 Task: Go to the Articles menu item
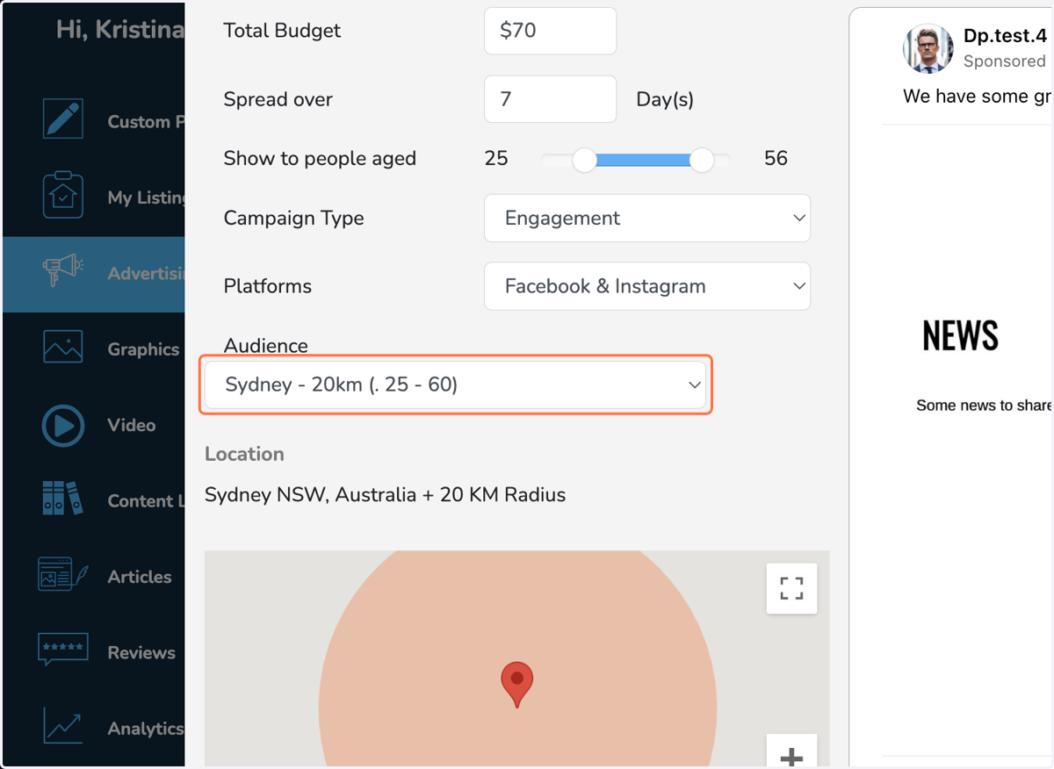click(140, 577)
